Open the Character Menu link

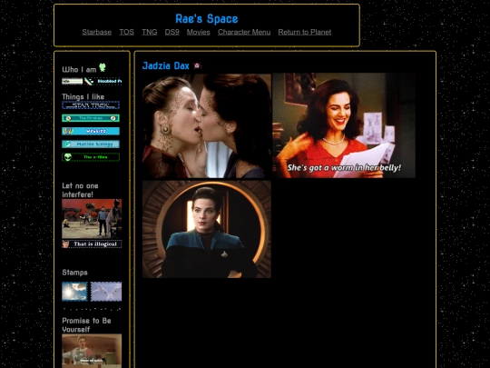(244, 32)
